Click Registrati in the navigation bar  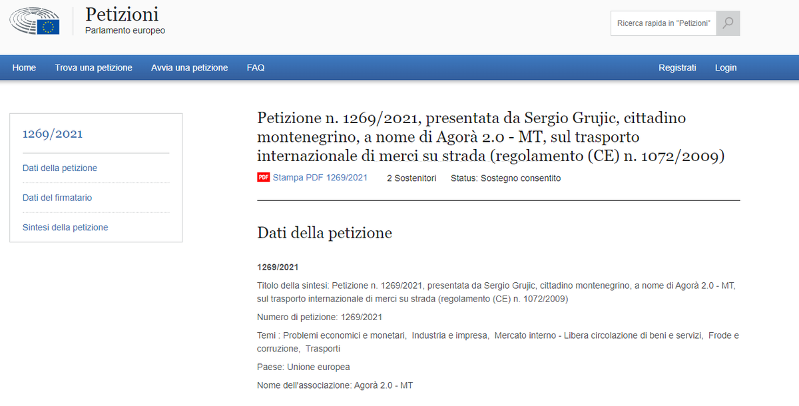point(677,68)
